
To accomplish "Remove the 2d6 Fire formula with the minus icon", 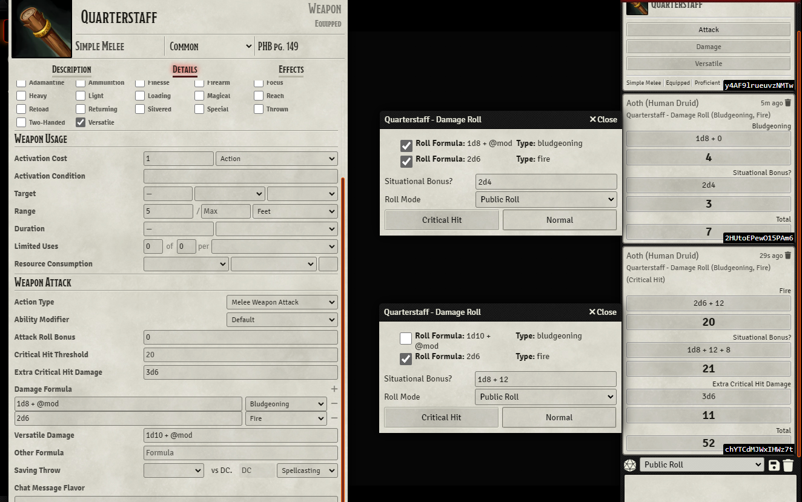I will 334,418.
